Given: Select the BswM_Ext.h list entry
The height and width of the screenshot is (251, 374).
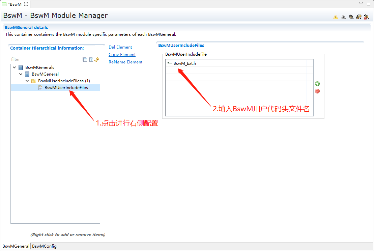Looking at the screenshot, I should tap(184, 63).
